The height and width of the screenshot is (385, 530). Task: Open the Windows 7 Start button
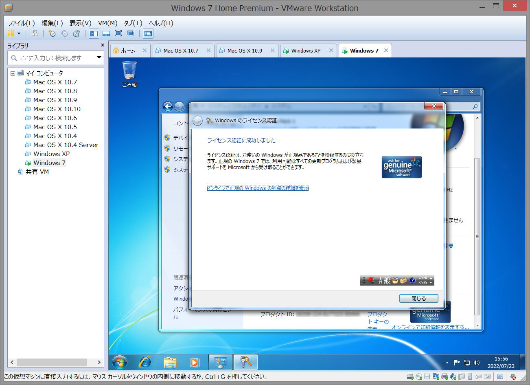[x=119, y=362]
